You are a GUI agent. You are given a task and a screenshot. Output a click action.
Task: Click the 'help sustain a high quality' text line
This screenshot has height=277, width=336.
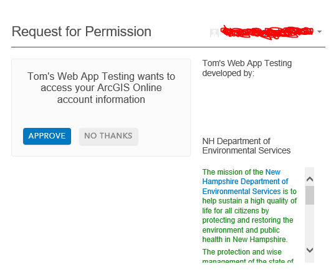pyautogui.click(x=249, y=201)
